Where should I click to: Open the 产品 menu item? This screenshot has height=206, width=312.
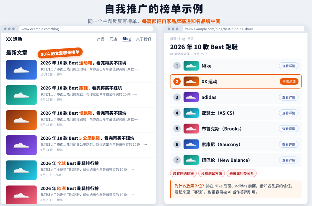click(x=101, y=39)
